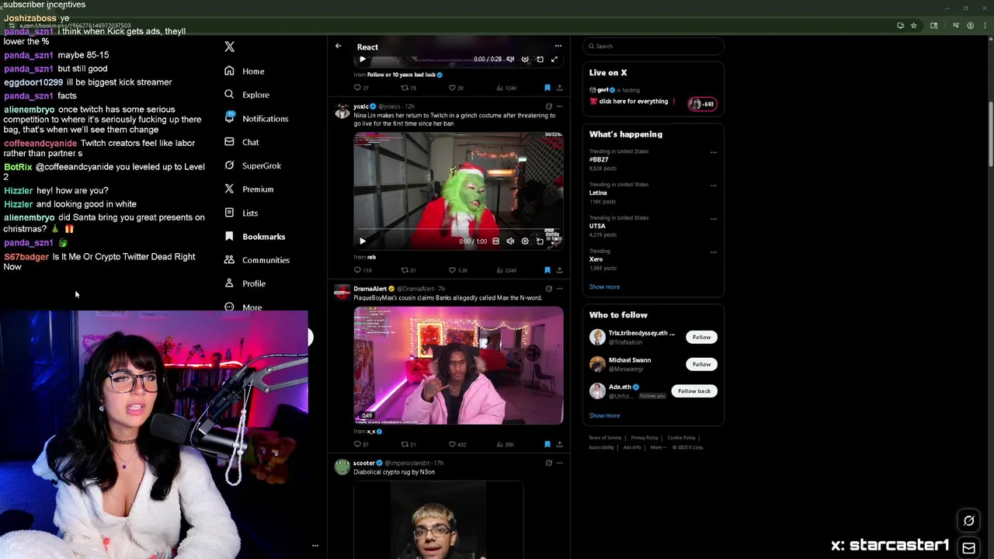Play the DramaAlert video thumbnail
The height and width of the screenshot is (559, 994).
(x=458, y=366)
